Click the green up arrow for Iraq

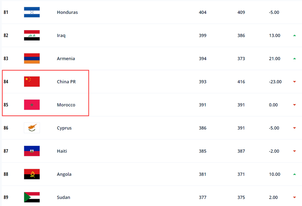294,35
